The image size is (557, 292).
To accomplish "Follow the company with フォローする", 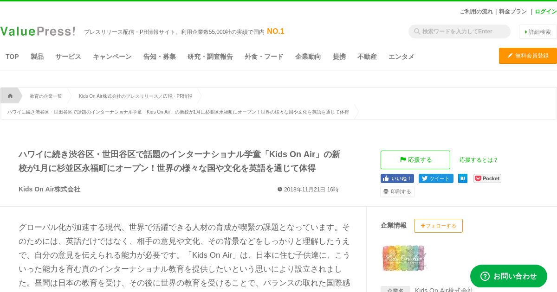I will (438, 226).
